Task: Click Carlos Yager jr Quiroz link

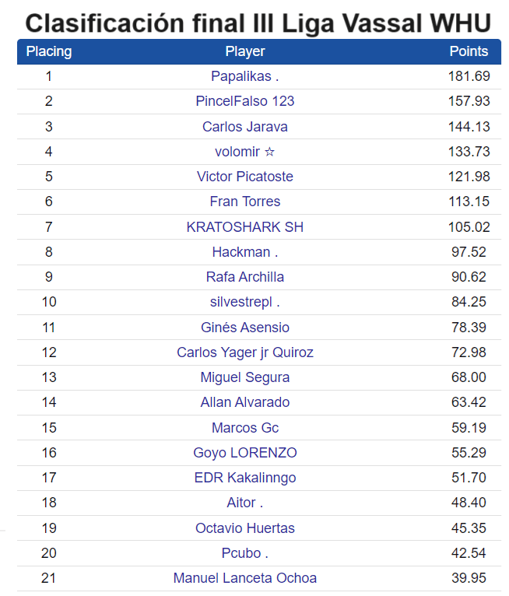Action: (x=245, y=352)
